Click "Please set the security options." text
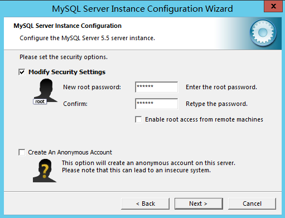This screenshot has width=285, height=218. click(x=64, y=57)
